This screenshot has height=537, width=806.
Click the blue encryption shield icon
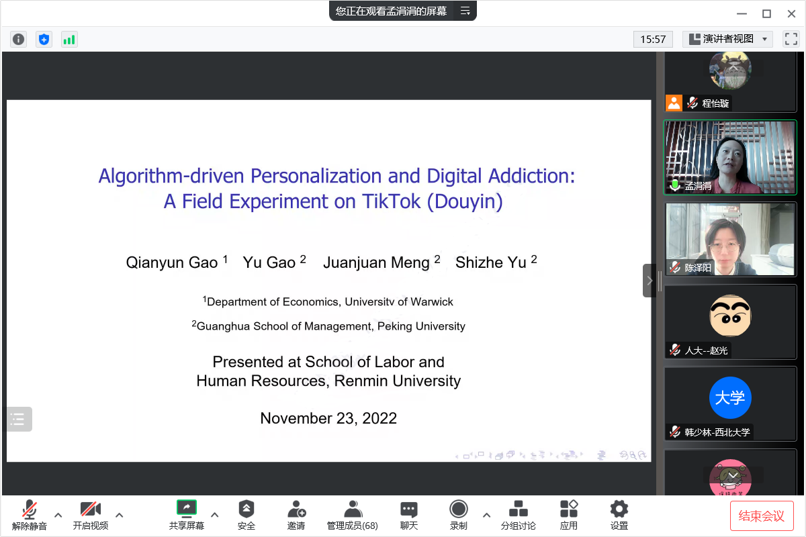click(x=44, y=40)
